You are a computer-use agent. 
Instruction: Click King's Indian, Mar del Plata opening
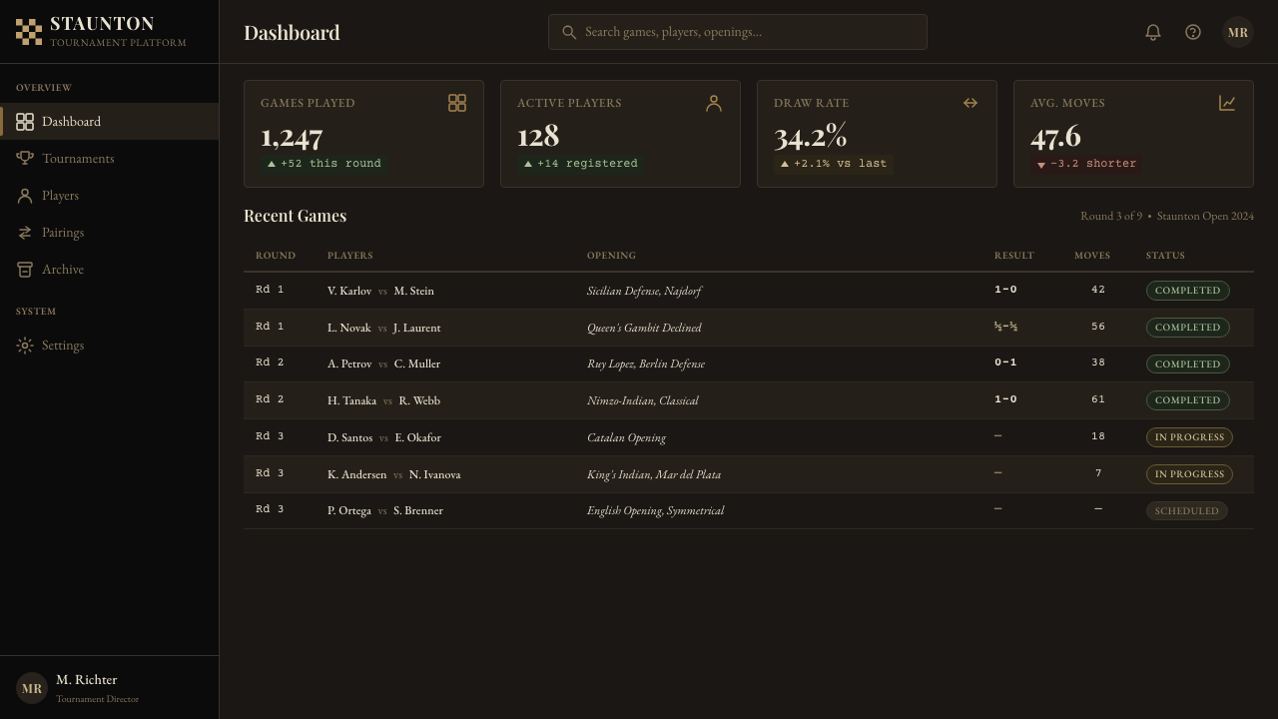[654, 474]
